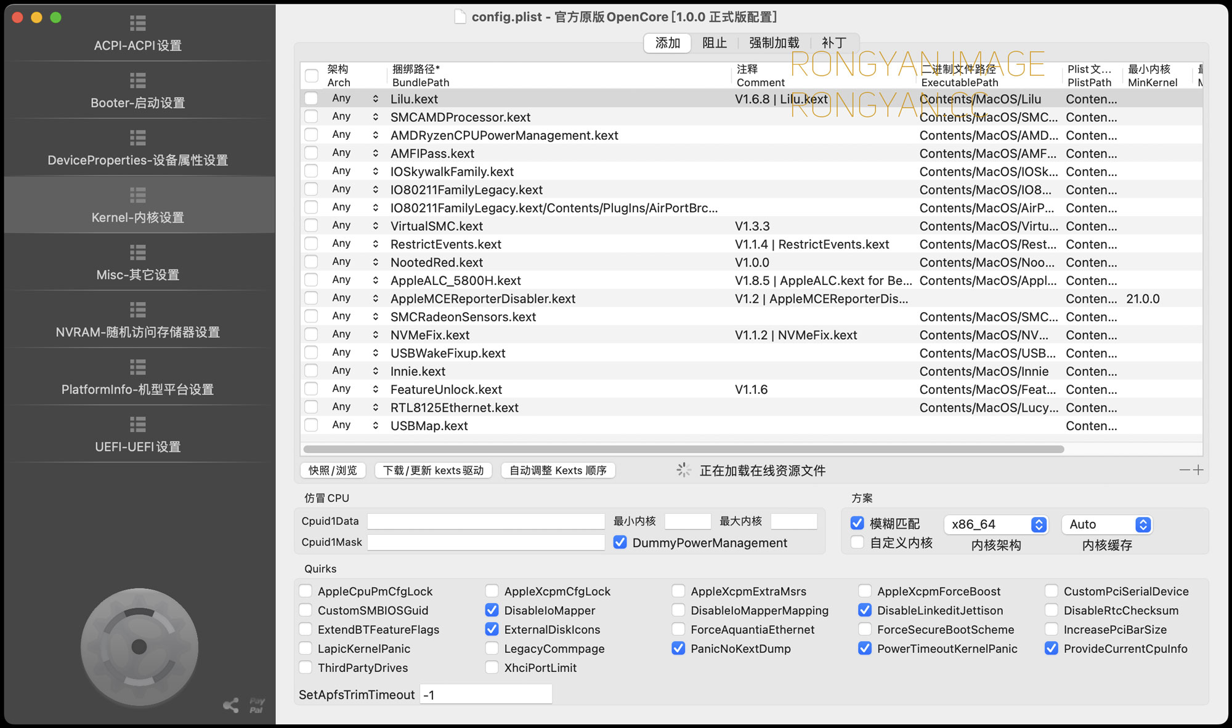
Task: Click the minus remove-row icon
Action: tap(1185, 470)
